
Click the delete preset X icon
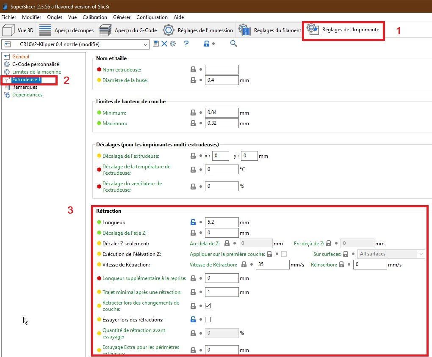pos(164,44)
